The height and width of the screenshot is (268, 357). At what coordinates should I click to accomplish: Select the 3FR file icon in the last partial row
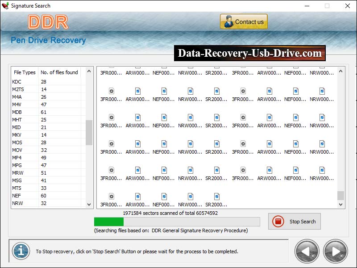click(x=111, y=197)
